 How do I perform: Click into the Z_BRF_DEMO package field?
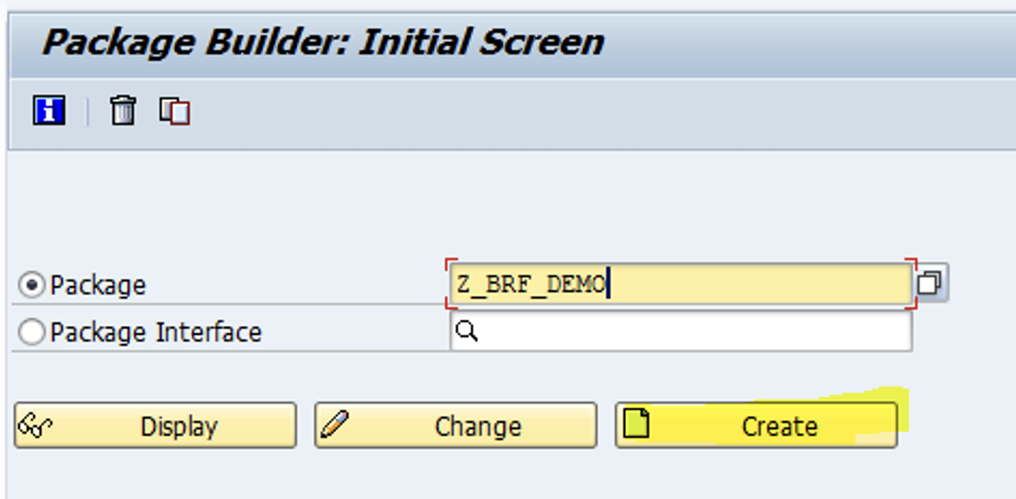[x=680, y=285]
